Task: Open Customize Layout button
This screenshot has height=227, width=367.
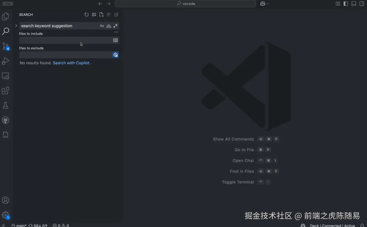Action: coord(338,4)
